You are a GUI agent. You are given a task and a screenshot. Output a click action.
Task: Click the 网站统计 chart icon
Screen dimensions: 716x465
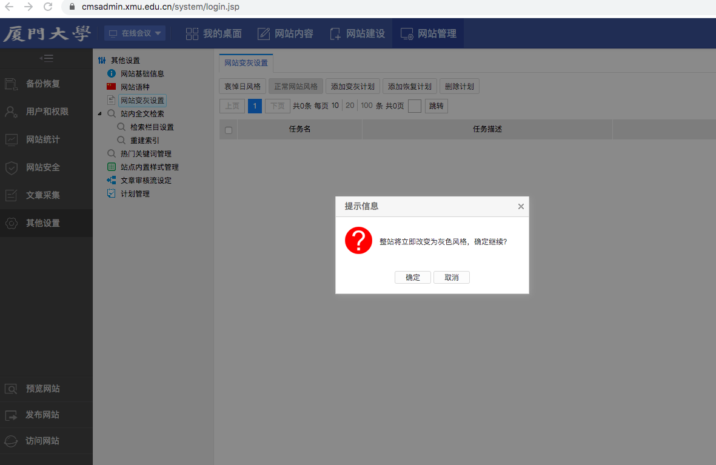[12, 139]
